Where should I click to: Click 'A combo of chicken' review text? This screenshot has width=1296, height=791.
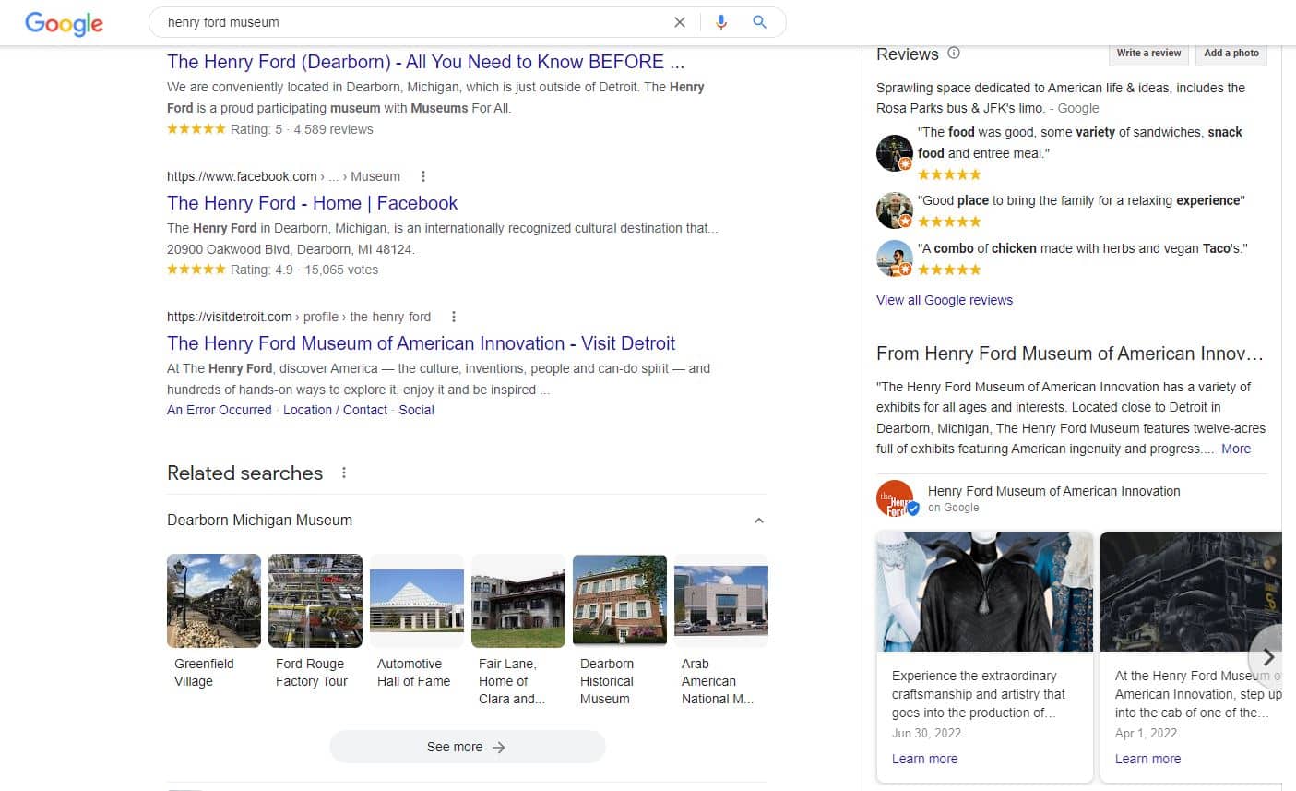coord(1083,248)
